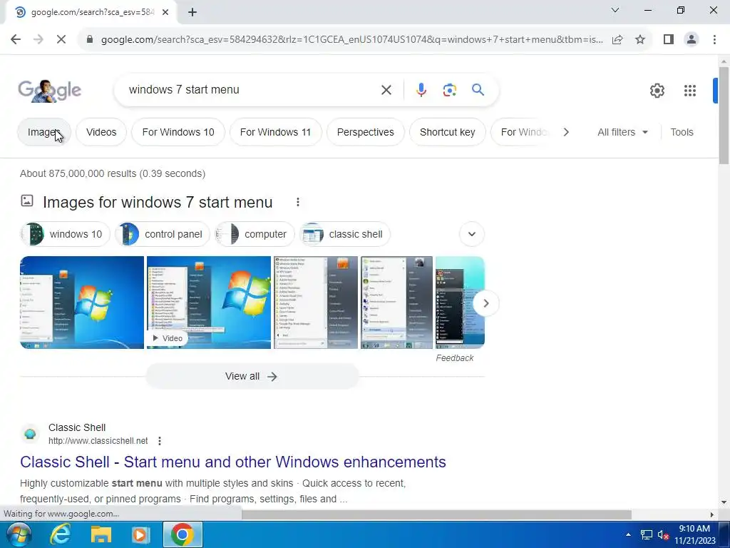Click the taskbar clock showing 9:10 AM
This screenshot has height=548, width=730.
(x=694, y=534)
